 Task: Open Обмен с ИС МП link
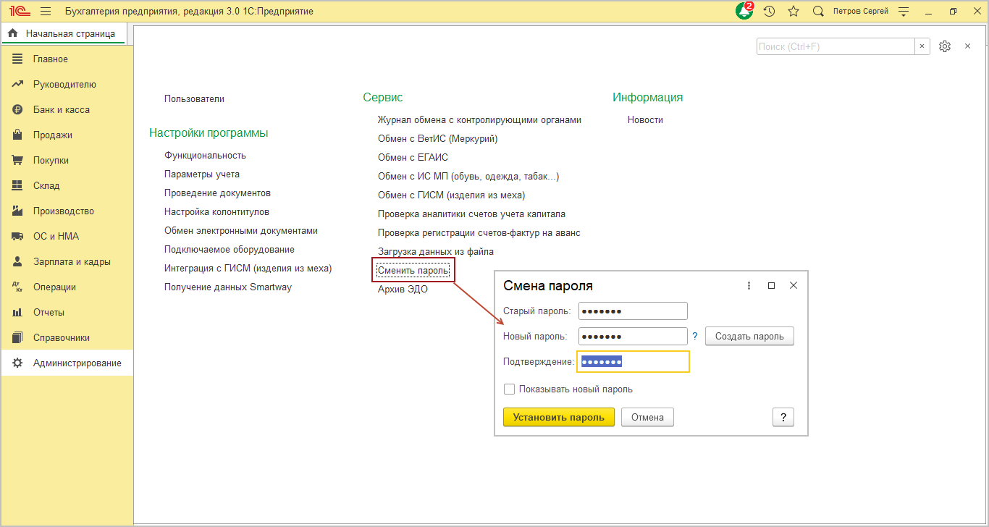coord(468,177)
